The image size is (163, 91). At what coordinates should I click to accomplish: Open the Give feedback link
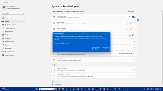[58, 85]
